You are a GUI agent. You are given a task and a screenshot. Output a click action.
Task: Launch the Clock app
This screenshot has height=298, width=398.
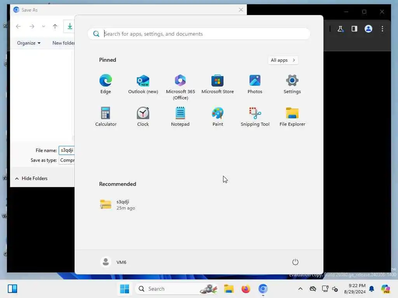[143, 116]
